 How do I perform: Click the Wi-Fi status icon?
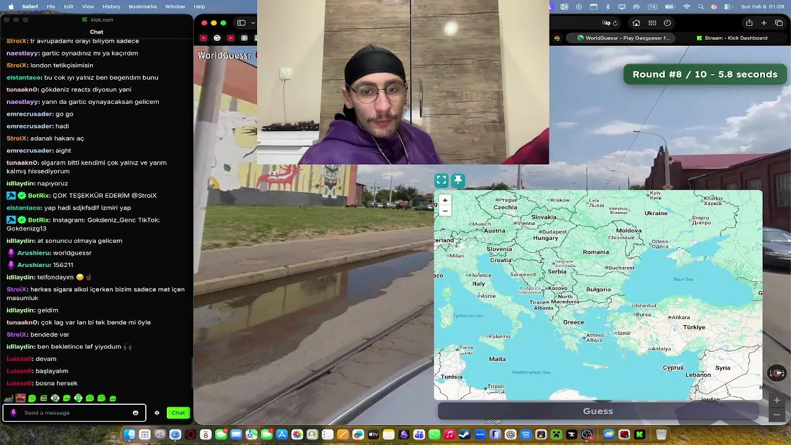[687, 6]
